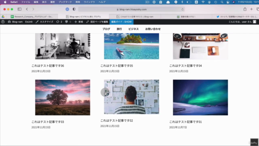Switch to the 画像を縮小する tab
The height and width of the screenshot is (146, 259).
tap(186, 17)
